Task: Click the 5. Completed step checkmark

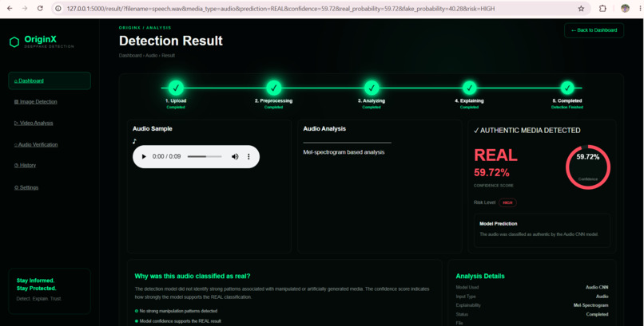Action: pyautogui.click(x=567, y=88)
